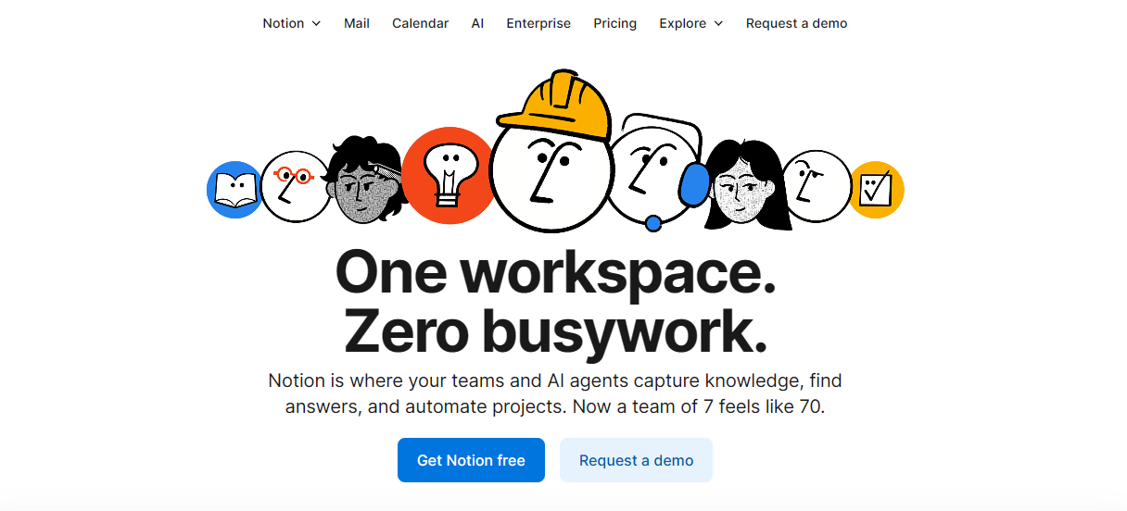Click the Get Notion free button

tap(471, 460)
